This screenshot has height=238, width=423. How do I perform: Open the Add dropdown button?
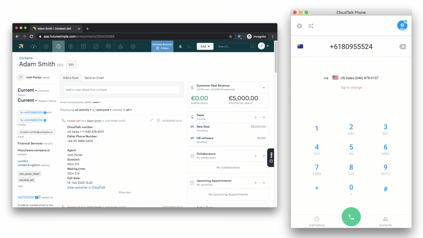pyautogui.click(x=205, y=47)
